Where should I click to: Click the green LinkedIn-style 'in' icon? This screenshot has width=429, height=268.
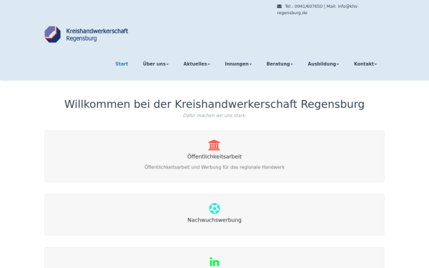point(214,262)
